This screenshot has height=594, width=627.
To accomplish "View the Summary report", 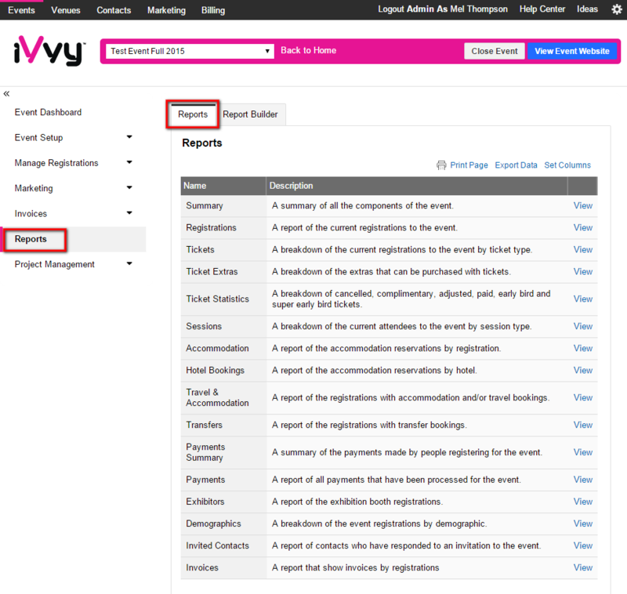I will tap(582, 205).
